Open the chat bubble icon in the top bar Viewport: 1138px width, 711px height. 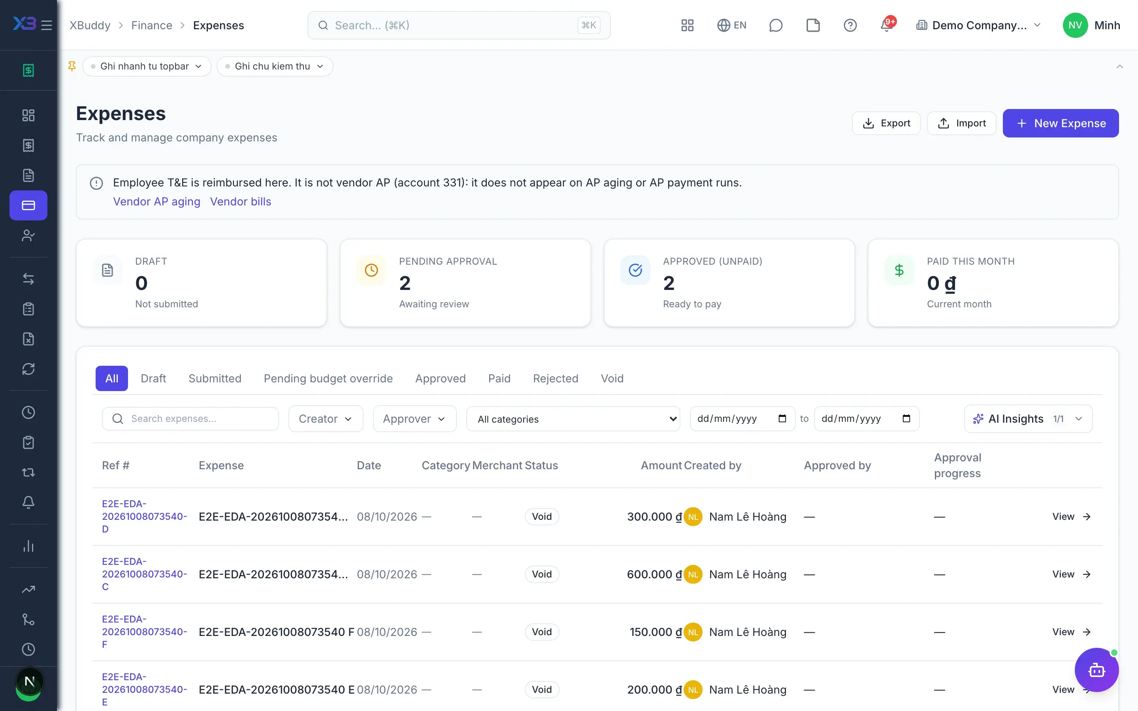775,25
